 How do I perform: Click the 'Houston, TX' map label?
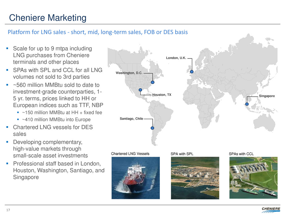tap(162, 95)
